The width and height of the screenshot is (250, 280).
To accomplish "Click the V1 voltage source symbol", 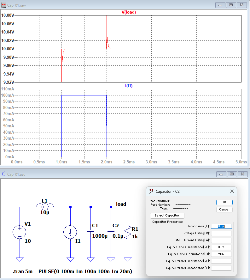I will [20, 232].
